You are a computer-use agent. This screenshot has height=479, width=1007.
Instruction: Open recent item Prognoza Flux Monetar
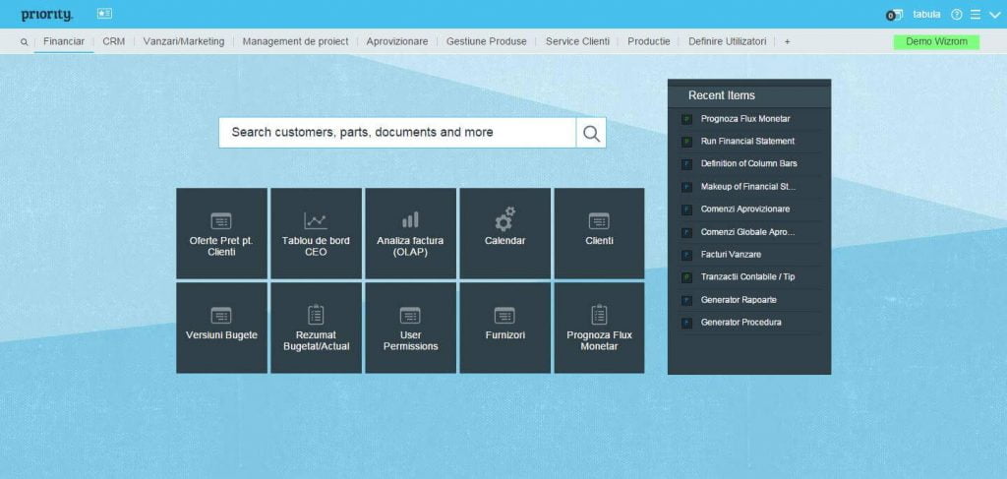pos(745,119)
